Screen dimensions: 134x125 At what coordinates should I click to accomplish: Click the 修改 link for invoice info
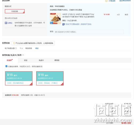click(x=37, y=48)
